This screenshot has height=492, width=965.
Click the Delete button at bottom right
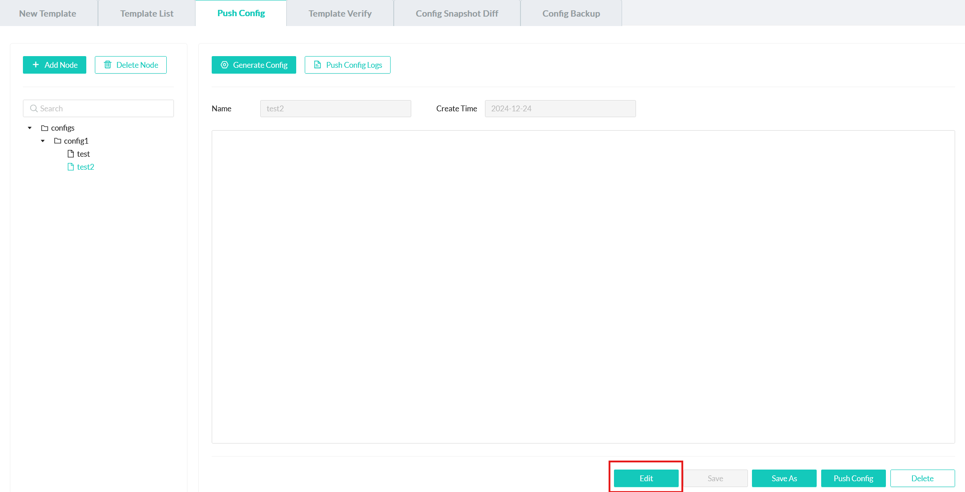[x=922, y=478]
